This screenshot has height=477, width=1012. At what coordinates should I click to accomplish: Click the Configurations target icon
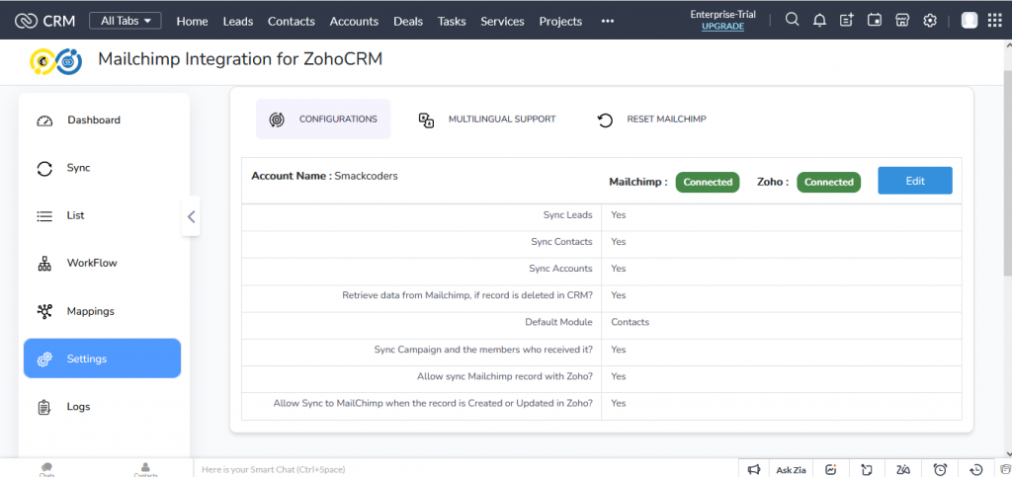[x=277, y=119]
